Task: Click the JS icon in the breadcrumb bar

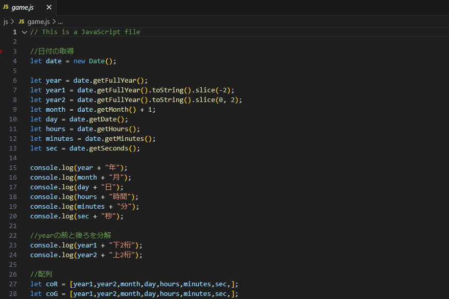Action: [x=21, y=22]
